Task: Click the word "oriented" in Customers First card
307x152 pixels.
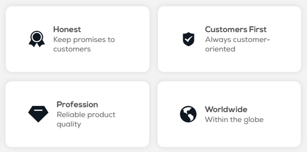Action: coord(220,49)
